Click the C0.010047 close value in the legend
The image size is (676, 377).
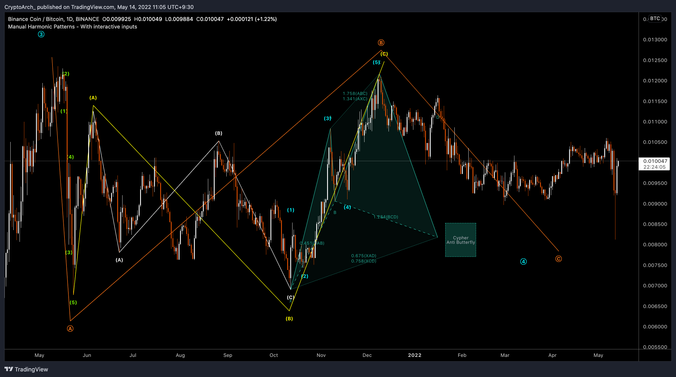[210, 19]
